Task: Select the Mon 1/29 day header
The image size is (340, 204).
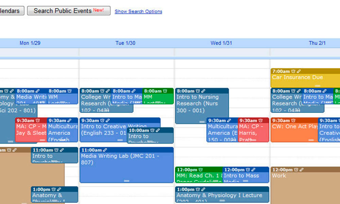Action: point(30,43)
